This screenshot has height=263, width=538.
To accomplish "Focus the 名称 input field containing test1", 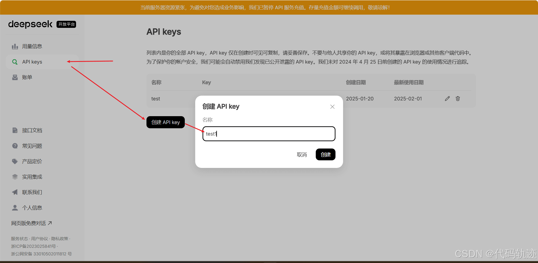I will point(269,134).
